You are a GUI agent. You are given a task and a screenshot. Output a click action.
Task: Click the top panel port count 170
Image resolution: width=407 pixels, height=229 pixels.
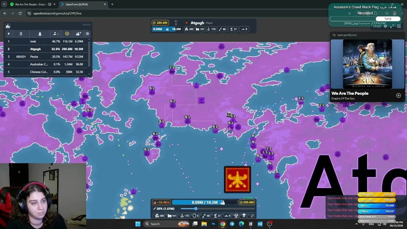click(x=211, y=29)
